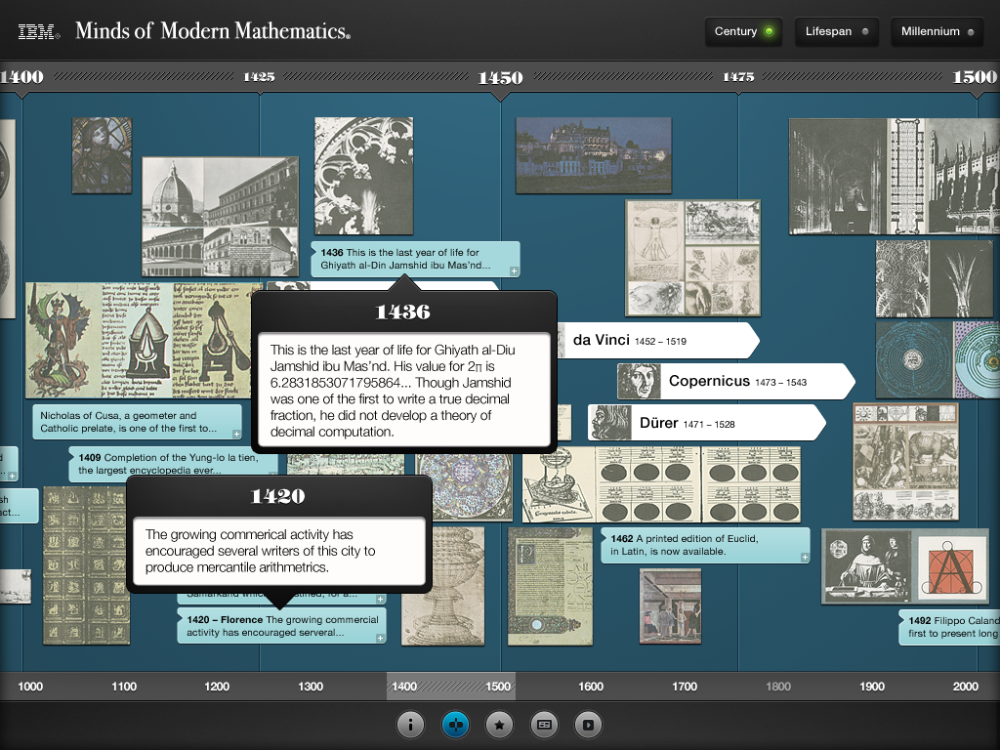The image size is (1000, 750).
Task: Open the gothic chapel interior photo
Action: coord(895,176)
